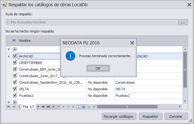The image size is (194, 124).
Task: Uncheck the ArchiCAD catalog checkbox
Action: (x=15, y=56)
